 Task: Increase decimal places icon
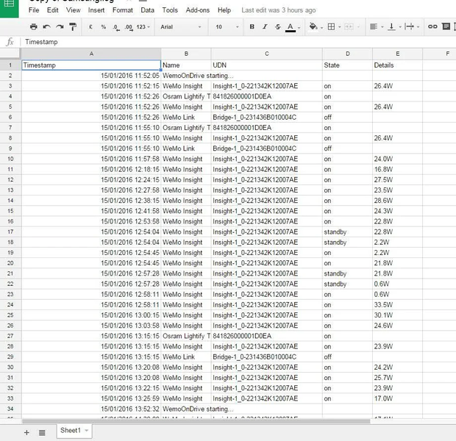tap(129, 27)
